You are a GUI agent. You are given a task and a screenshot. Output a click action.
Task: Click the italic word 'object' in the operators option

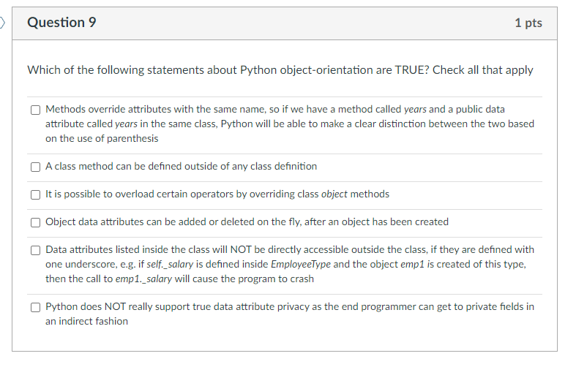tap(334, 194)
